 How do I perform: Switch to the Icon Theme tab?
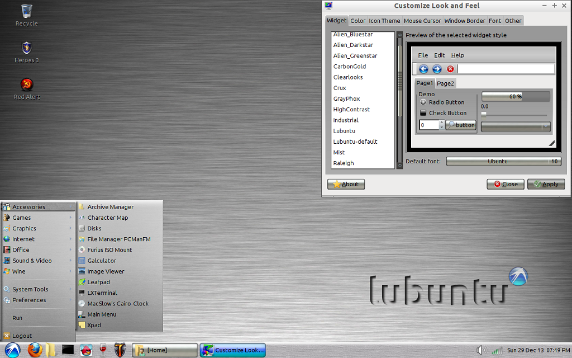(x=384, y=21)
